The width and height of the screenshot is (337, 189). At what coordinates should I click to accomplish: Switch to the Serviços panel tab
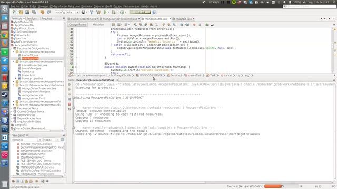click(x=32, y=19)
